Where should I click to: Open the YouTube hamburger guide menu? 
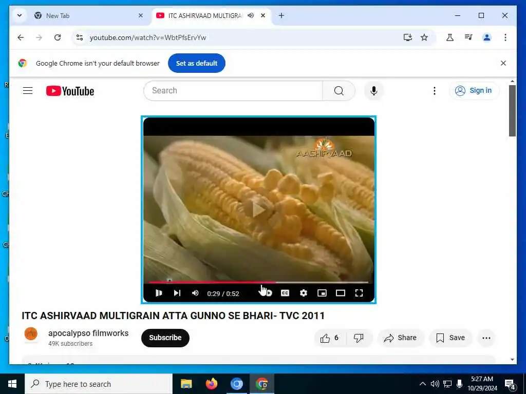28,91
